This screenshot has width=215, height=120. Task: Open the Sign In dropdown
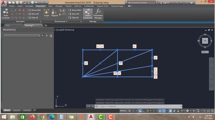point(177,2)
